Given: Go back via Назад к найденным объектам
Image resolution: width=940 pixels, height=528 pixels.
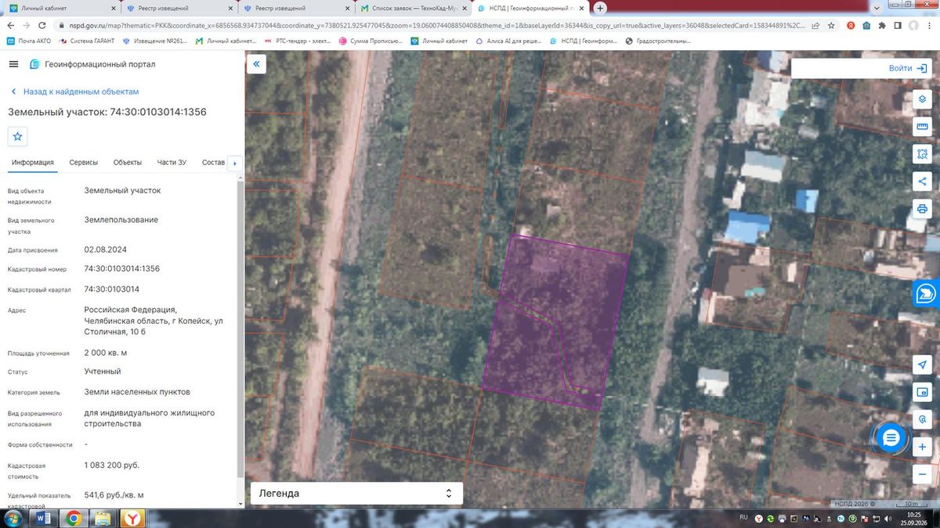Looking at the screenshot, I should [74, 92].
